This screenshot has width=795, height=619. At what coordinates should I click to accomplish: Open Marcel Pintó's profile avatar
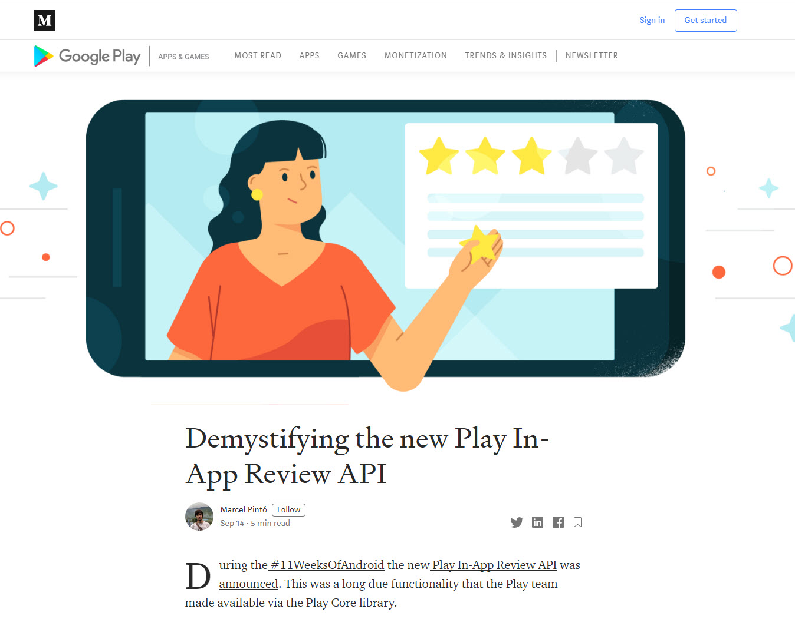(199, 517)
